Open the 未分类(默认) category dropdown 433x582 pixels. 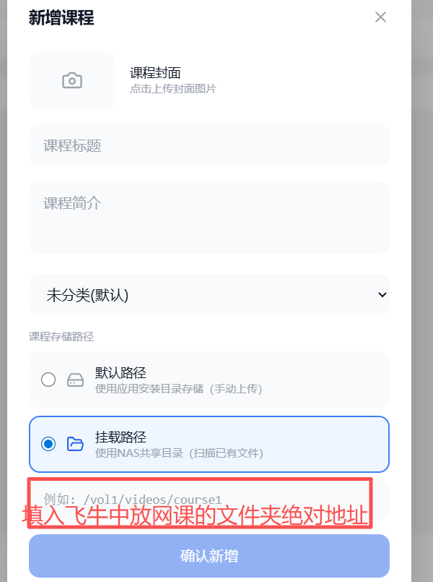point(209,295)
